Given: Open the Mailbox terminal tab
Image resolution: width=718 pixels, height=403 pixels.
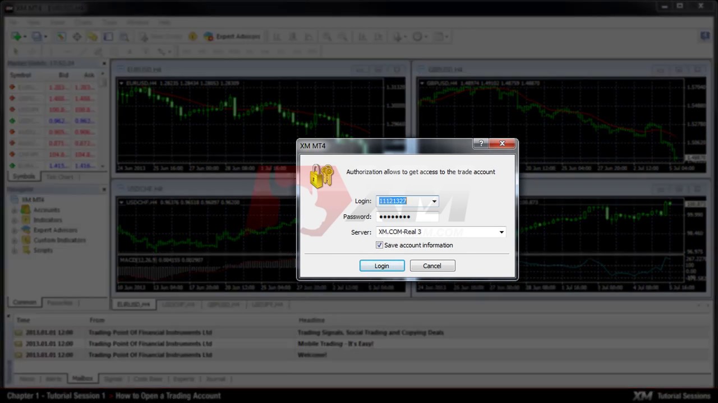Looking at the screenshot, I should pos(82,378).
